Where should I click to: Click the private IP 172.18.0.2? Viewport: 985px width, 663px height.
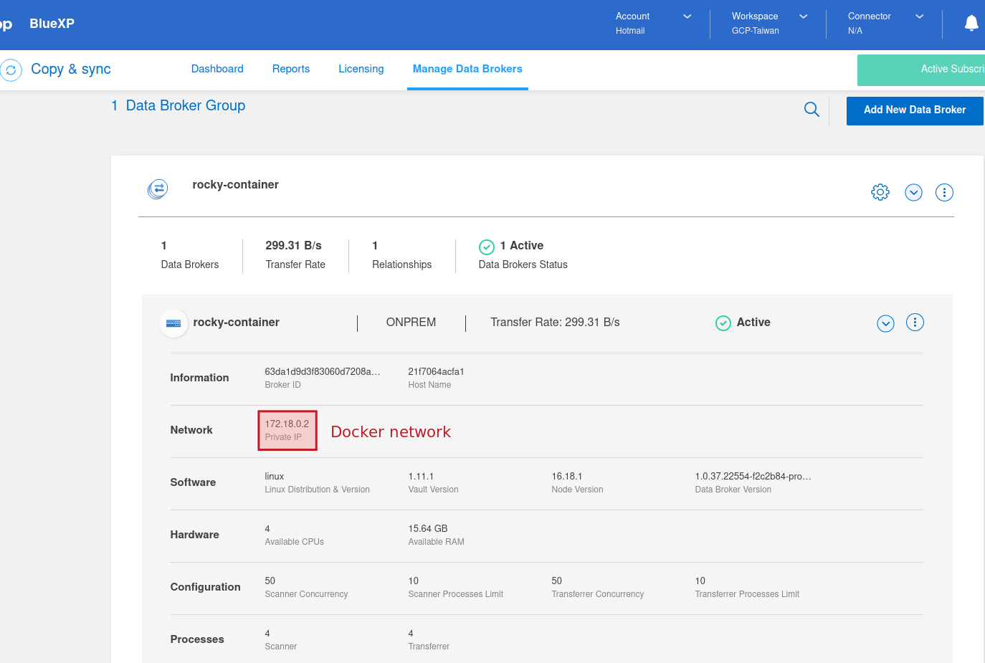pyautogui.click(x=287, y=424)
